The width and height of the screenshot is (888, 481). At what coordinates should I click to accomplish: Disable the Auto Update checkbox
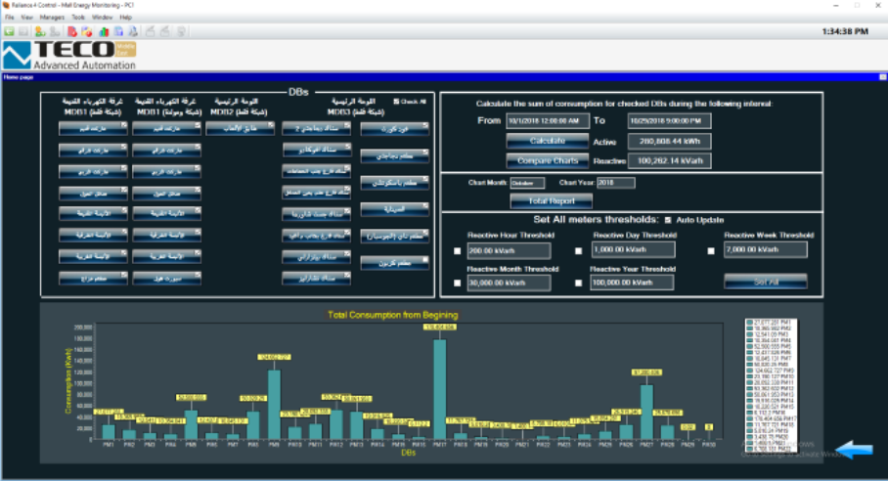pyautogui.click(x=668, y=220)
